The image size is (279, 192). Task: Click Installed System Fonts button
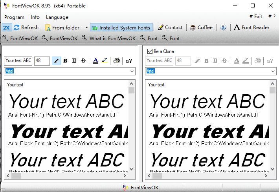pos(121,27)
